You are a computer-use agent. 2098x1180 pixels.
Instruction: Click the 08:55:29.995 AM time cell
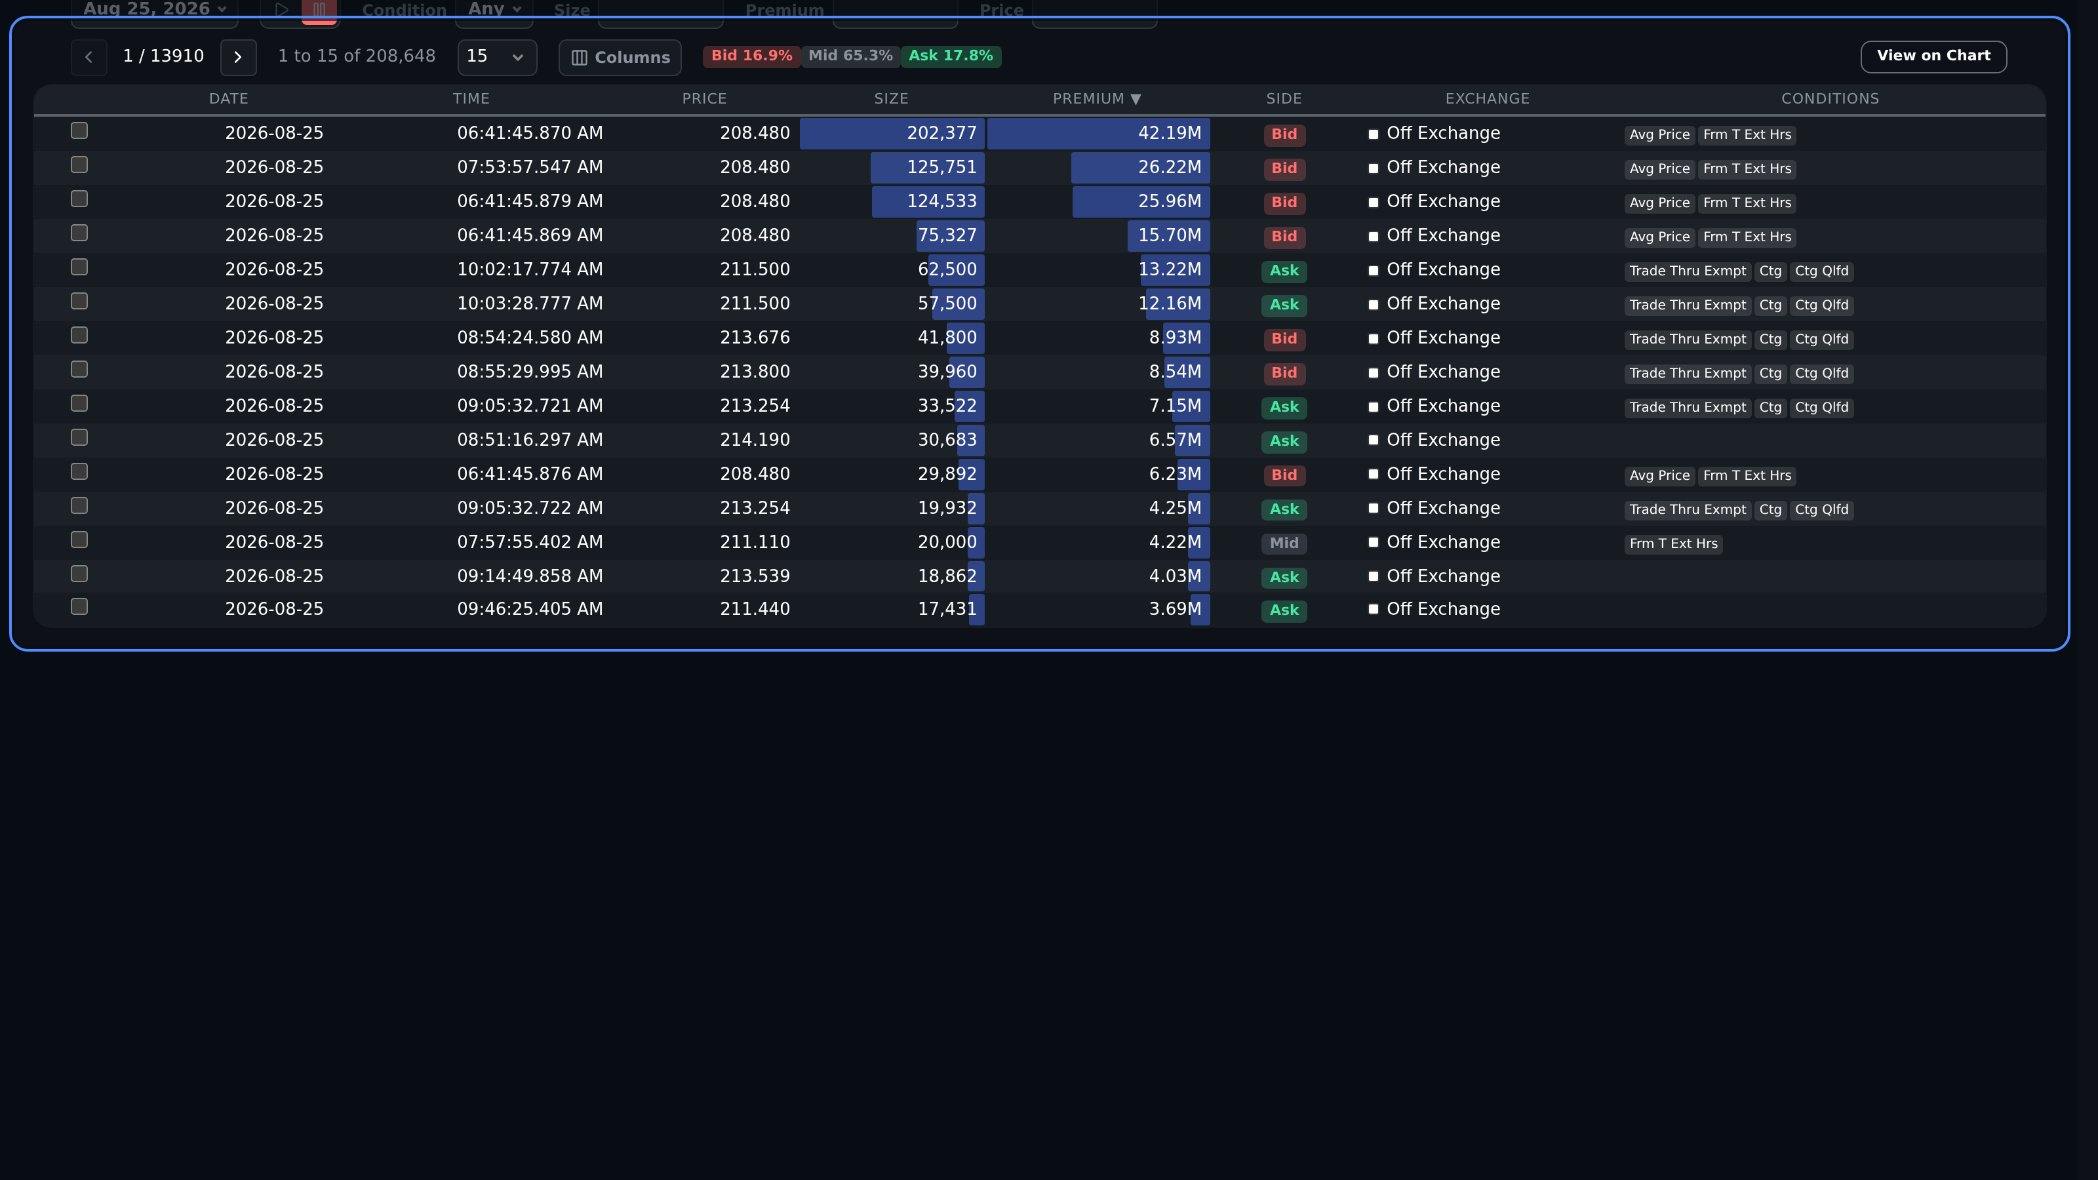click(529, 372)
